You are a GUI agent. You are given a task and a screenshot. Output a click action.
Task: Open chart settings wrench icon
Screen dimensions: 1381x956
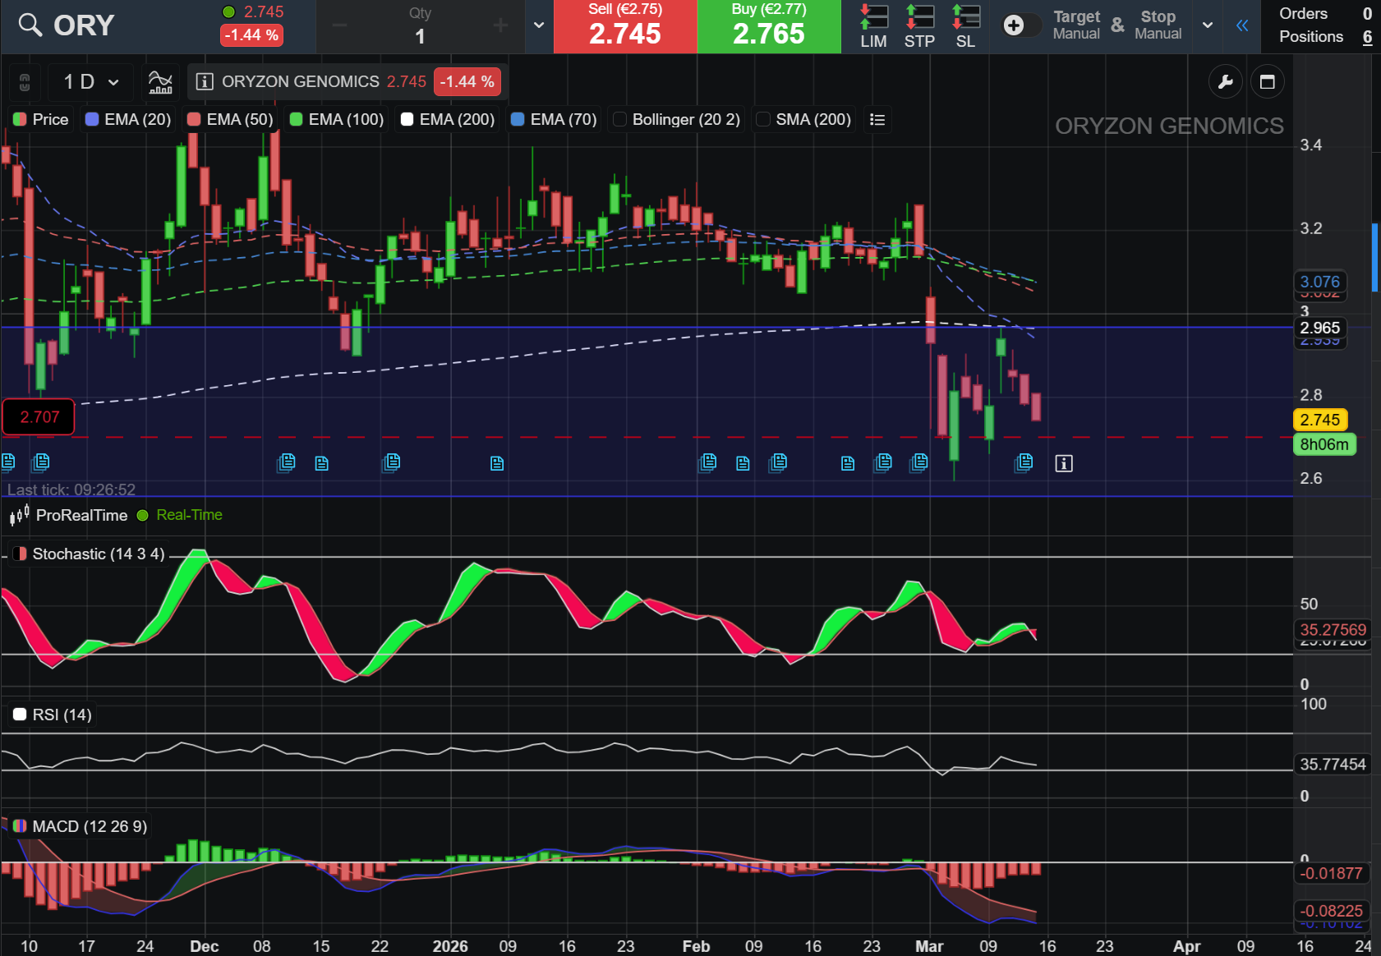pyautogui.click(x=1225, y=82)
